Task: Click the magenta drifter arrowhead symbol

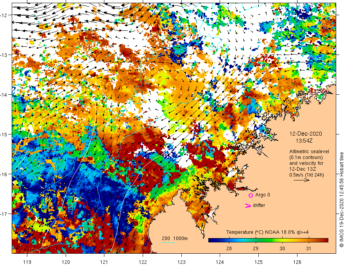Action: click(248, 205)
